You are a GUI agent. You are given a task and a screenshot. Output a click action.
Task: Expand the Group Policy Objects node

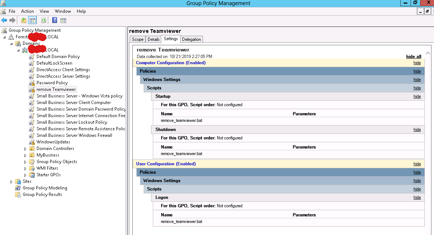[25, 162]
